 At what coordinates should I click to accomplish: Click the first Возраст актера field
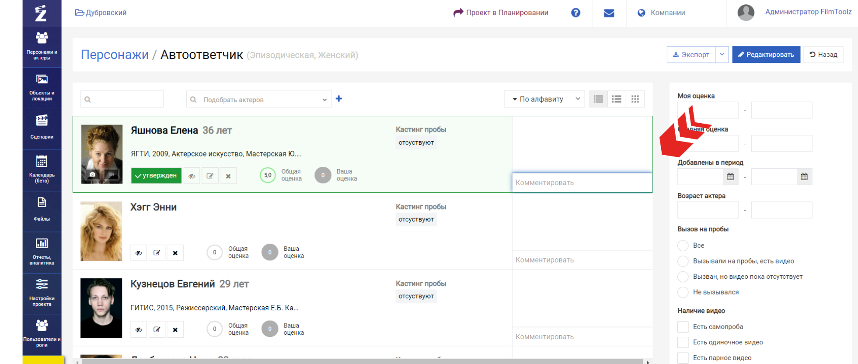pos(708,210)
